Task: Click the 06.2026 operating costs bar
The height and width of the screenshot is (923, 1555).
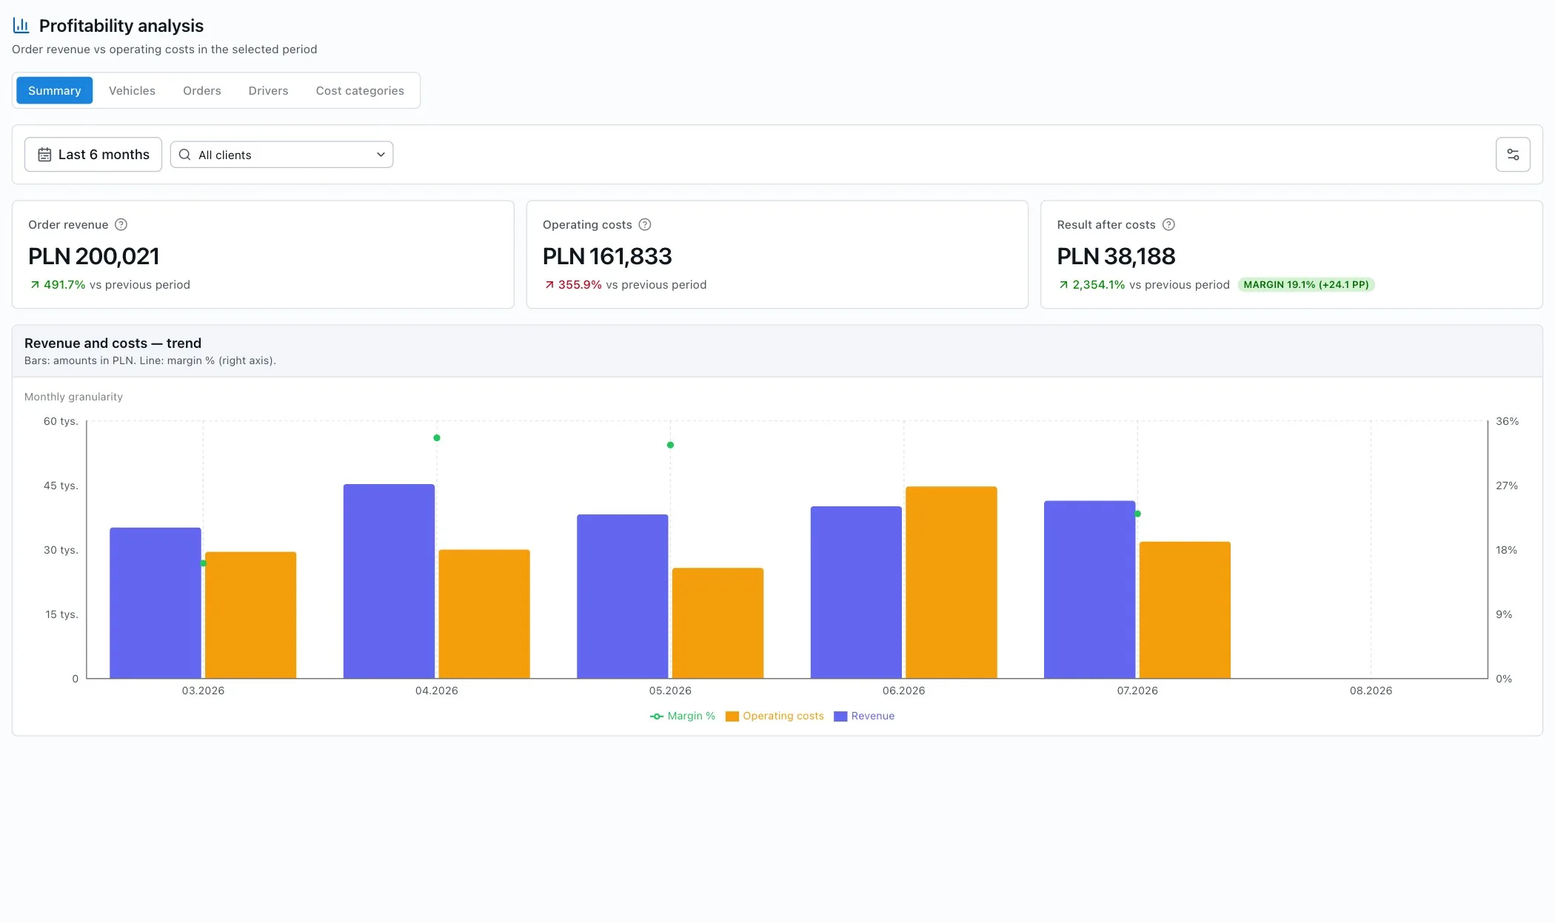Action: tap(952, 582)
